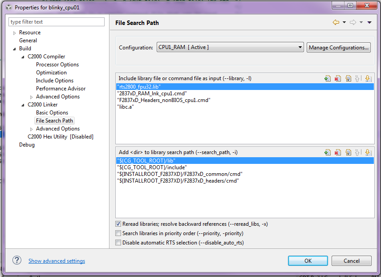Screen dimensions: 381x277
Task: Click Delete icon for library file list
Action: click(x=338, y=78)
